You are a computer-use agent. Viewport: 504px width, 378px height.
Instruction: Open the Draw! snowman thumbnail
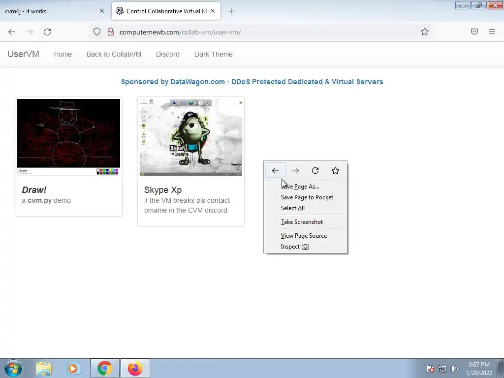point(68,137)
